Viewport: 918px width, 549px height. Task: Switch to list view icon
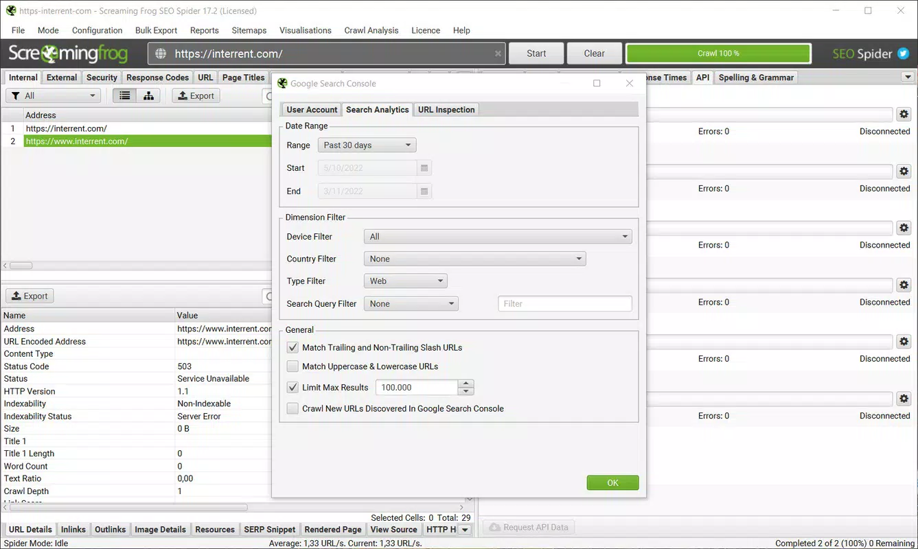[124, 96]
